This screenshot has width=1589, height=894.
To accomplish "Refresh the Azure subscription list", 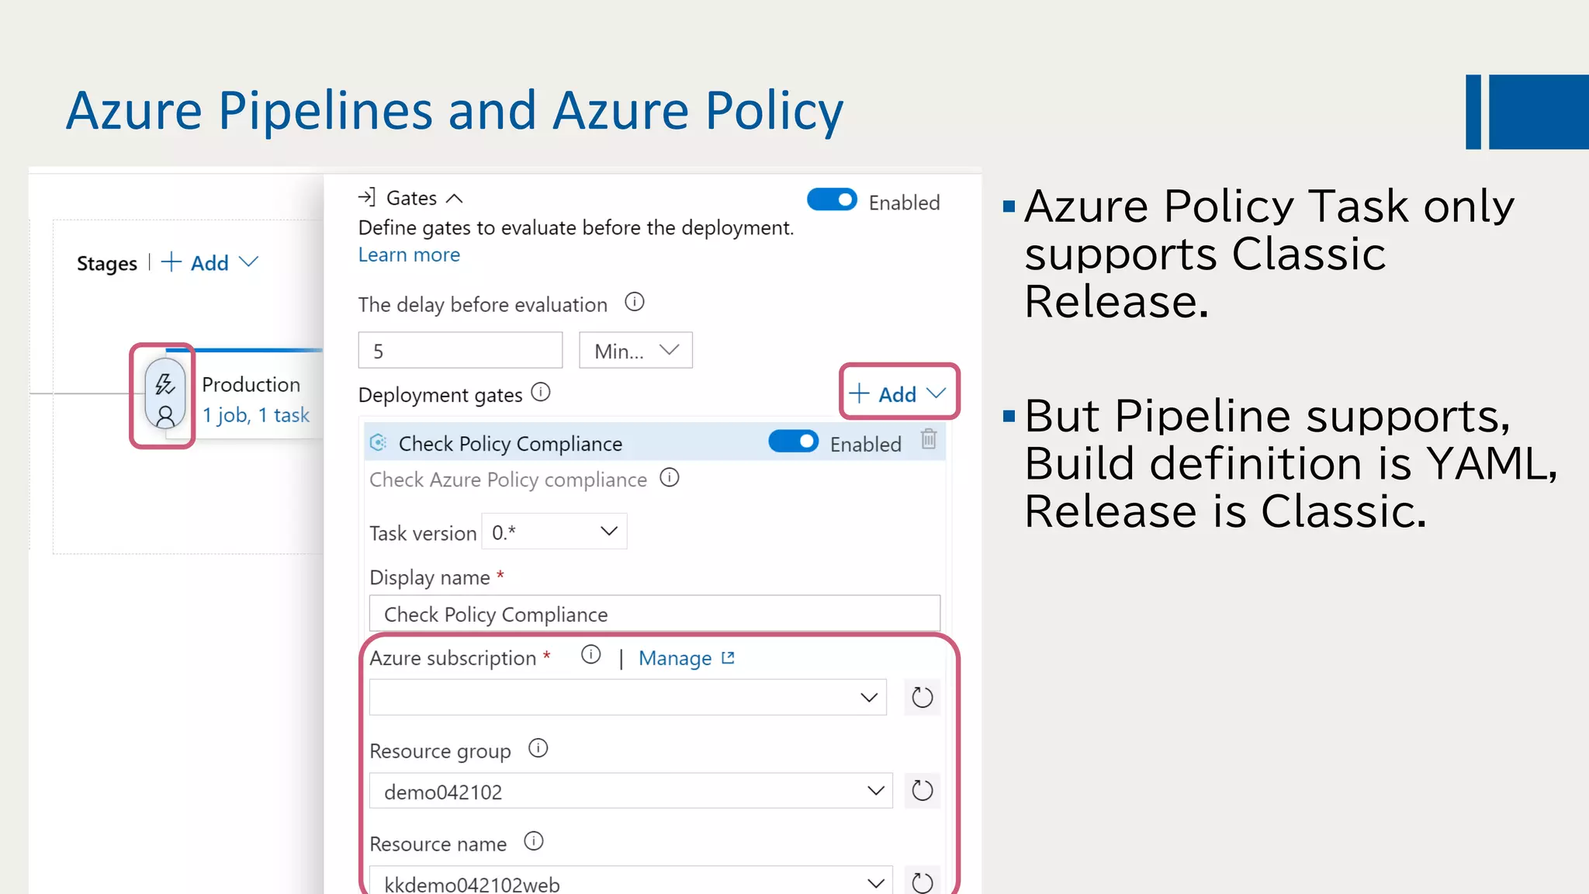I will [x=923, y=697].
